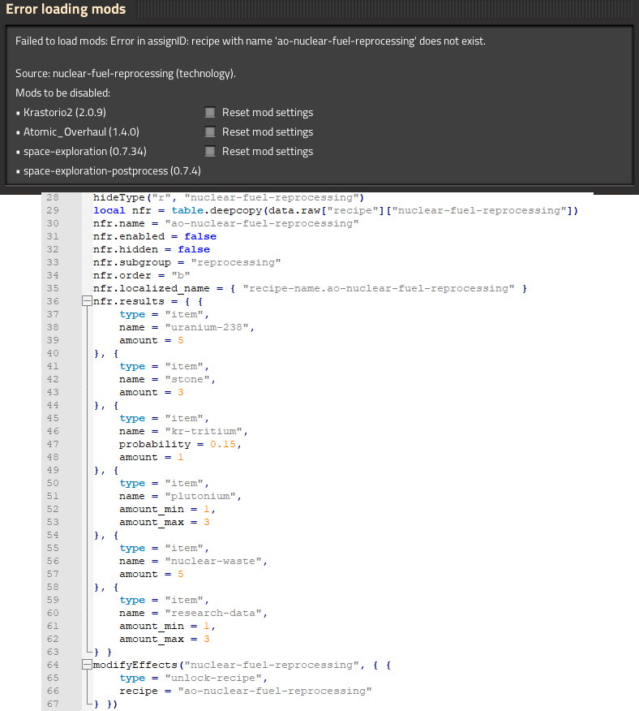639x711 pixels.
Task: Click the 'Mods to be disabled:' label
Action: pos(62,93)
